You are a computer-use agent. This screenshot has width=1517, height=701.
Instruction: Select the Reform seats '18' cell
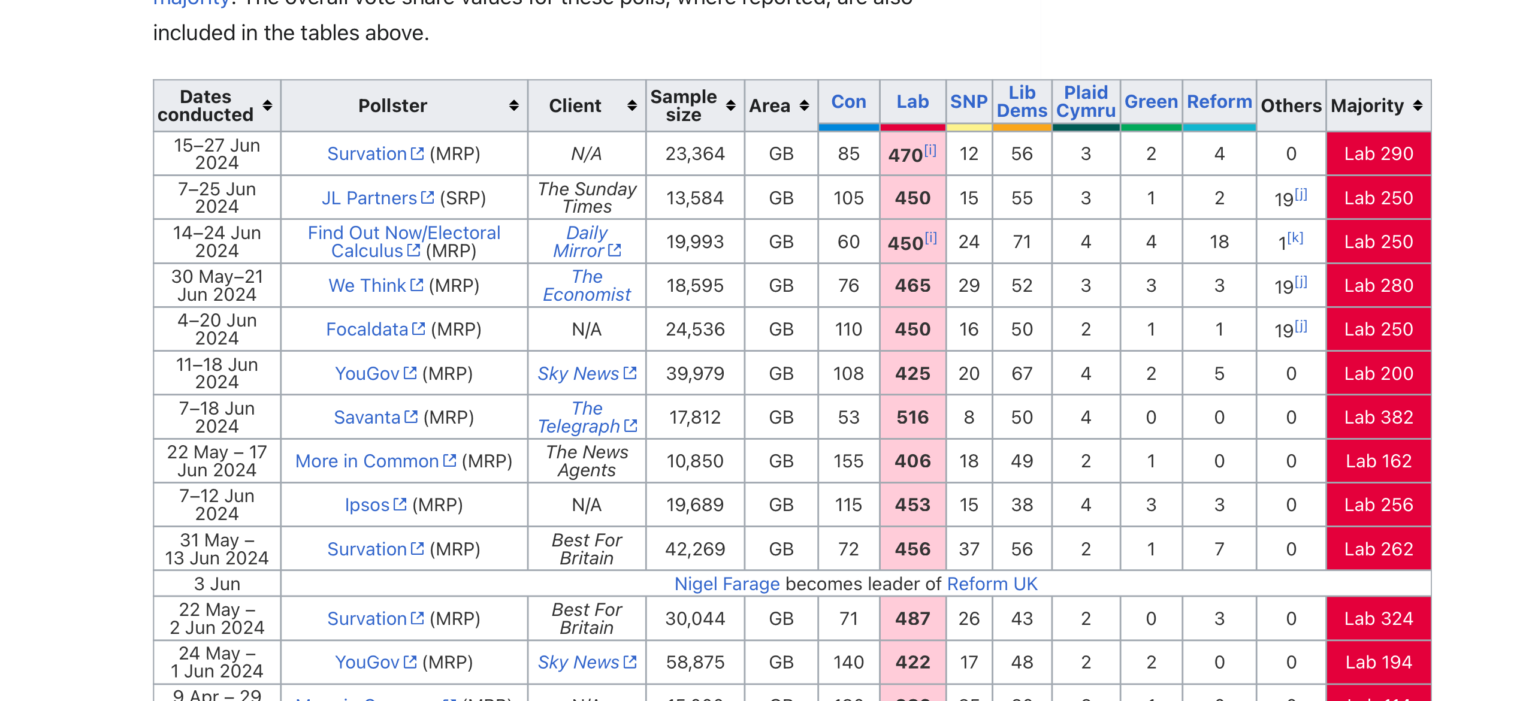coord(1219,241)
